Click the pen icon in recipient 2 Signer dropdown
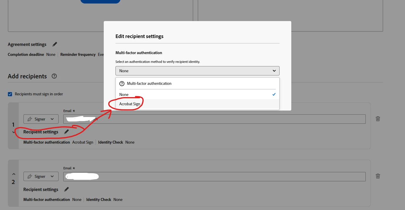 tap(30, 176)
